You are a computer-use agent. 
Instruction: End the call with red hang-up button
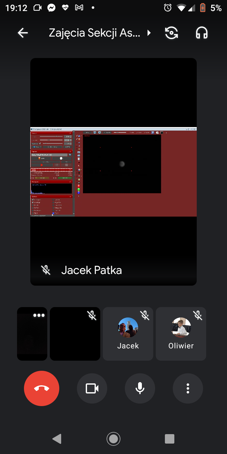(x=42, y=388)
